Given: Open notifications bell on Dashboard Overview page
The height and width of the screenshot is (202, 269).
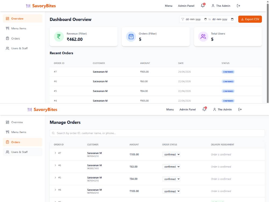Looking at the screenshot, I should click(x=203, y=5).
